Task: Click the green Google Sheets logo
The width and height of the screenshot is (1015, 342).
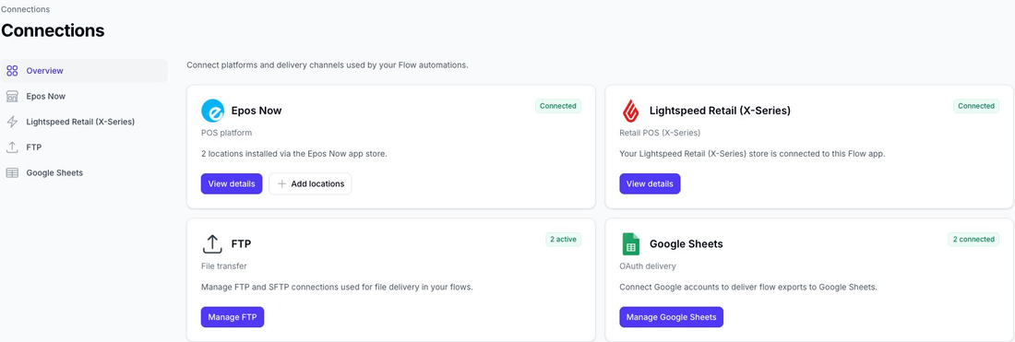Action: (630, 244)
